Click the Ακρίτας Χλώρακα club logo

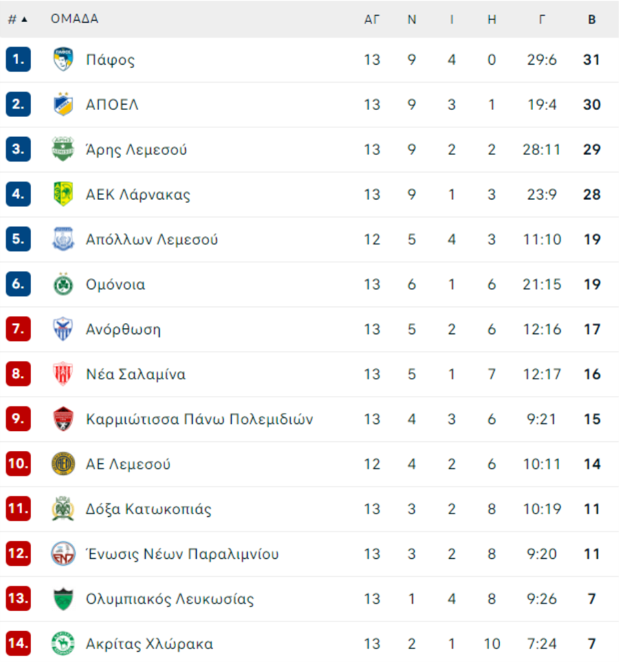(63, 644)
